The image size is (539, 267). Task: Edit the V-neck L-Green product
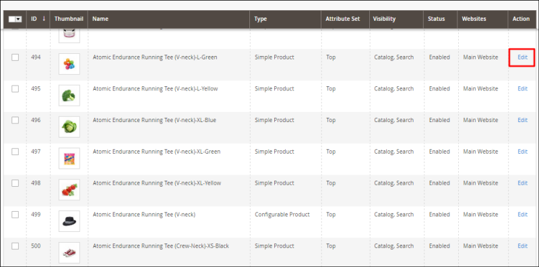point(523,57)
